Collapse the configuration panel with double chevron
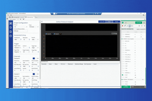 (x=42, y=22)
